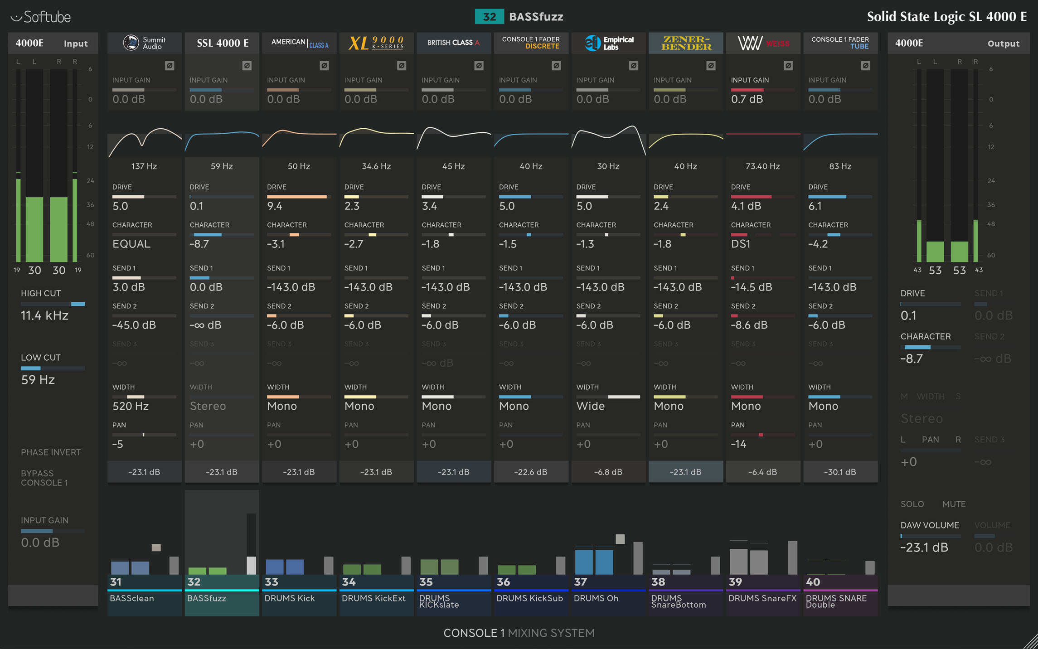The height and width of the screenshot is (649, 1038).
Task: Toggle Bypass Console 1
Action: click(44, 478)
